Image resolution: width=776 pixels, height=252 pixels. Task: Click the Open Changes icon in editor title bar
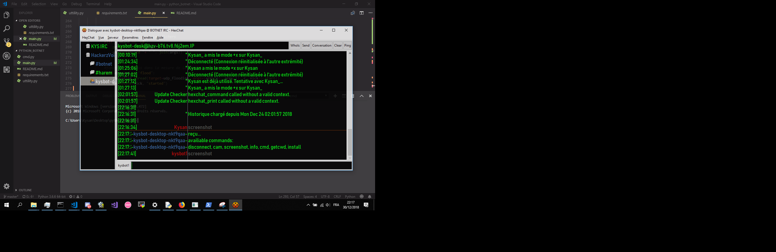point(353,13)
